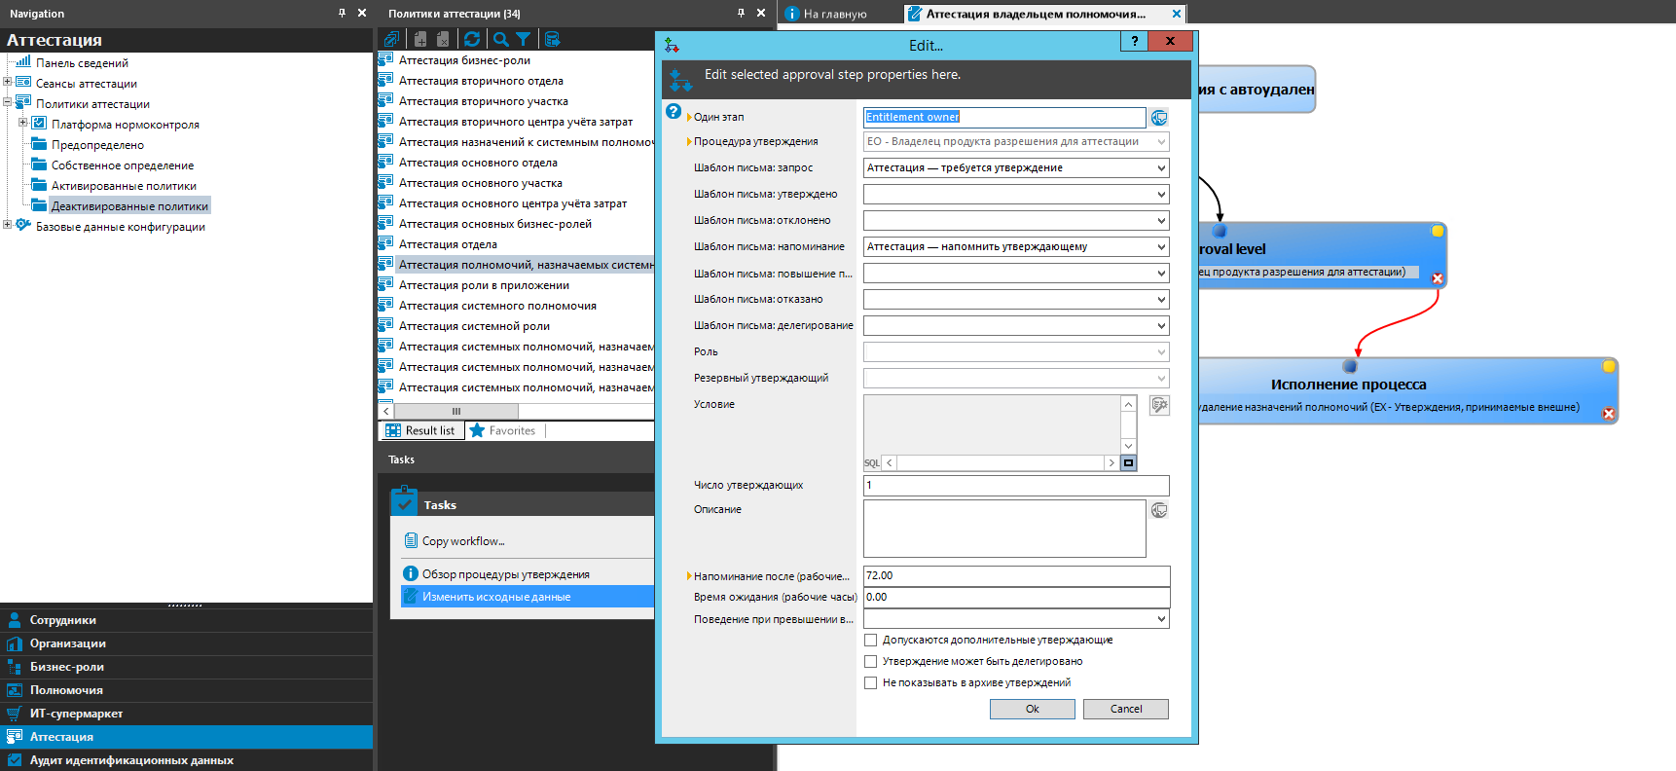This screenshot has height=771, width=1676.
Task: Collapse the Политики аттестации tree node
Action: [x=8, y=103]
